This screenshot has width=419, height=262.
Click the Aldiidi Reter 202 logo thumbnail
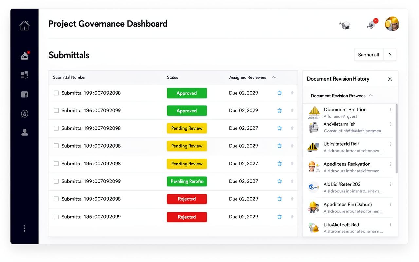(314, 187)
